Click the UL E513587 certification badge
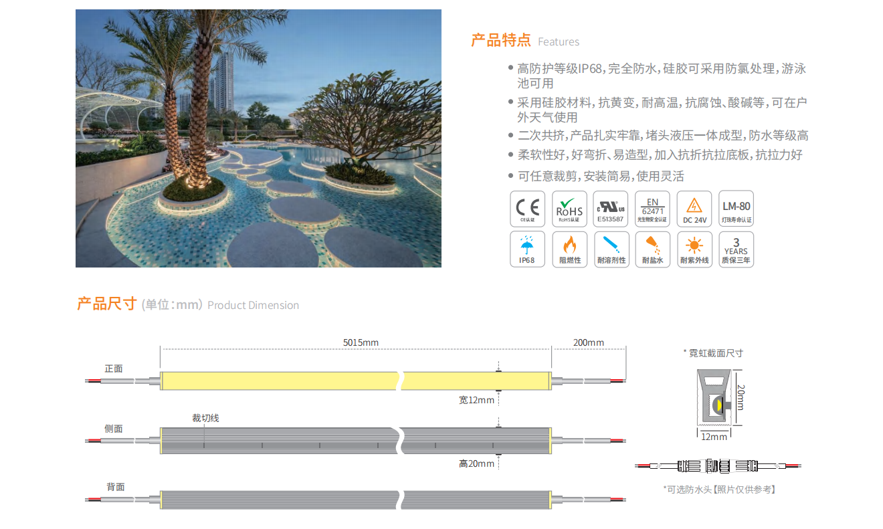 point(610,209)
